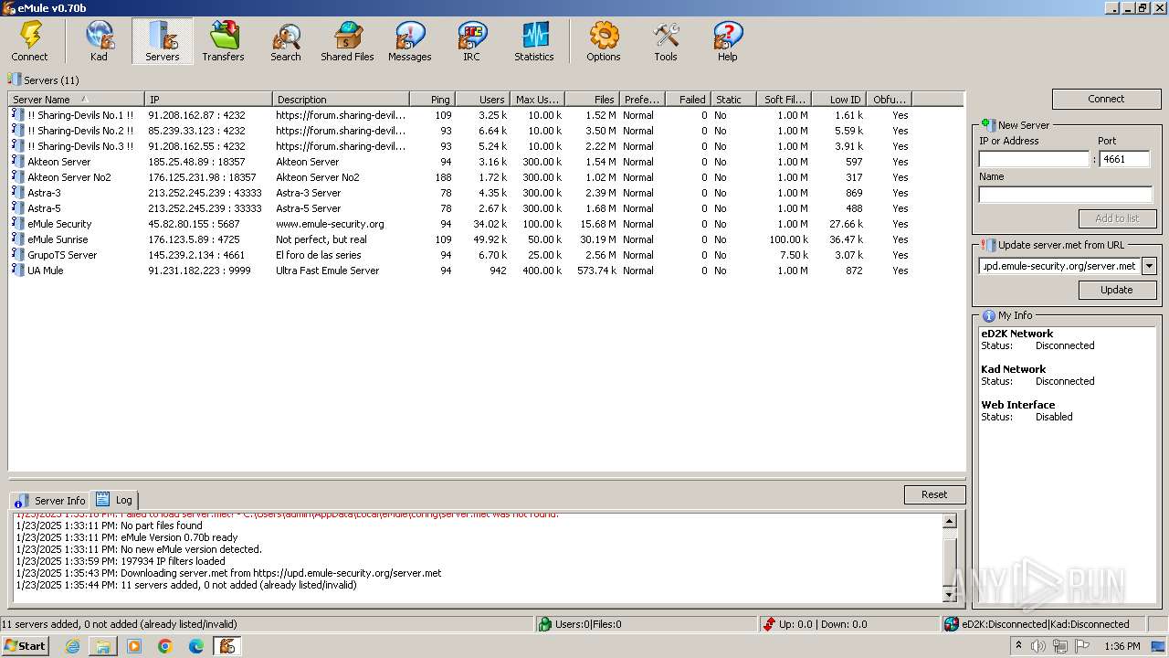The image size is (1169, 658).
Task: Open the Options dialog
Action: pos(603,42)
